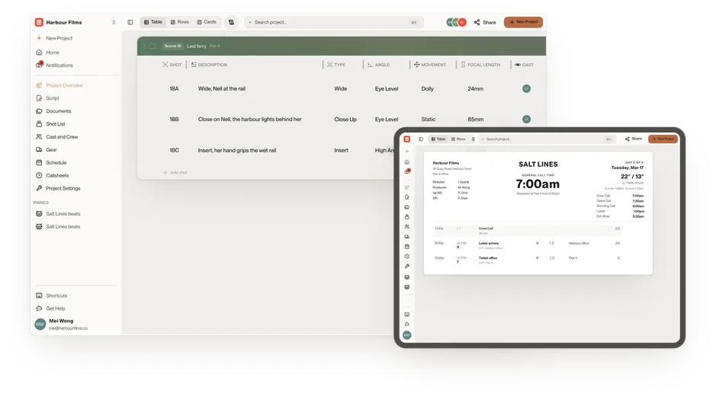
Task: Click the Harbour Films logo icon
Action: pos(40,22)
